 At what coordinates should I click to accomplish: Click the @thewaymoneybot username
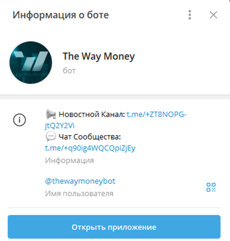(x=80, y=181)
